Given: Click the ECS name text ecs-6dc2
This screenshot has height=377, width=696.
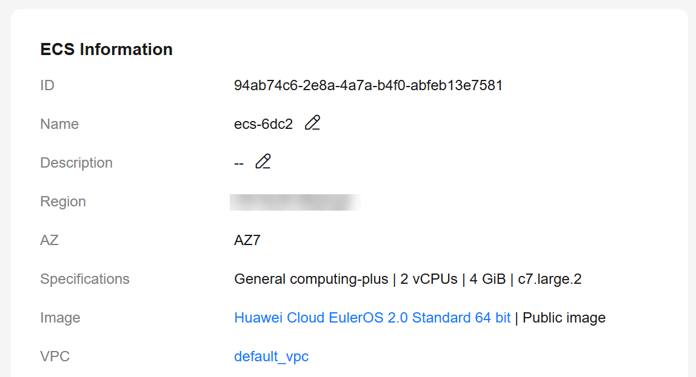Looking at the screenshot, I should click(263, 124).
